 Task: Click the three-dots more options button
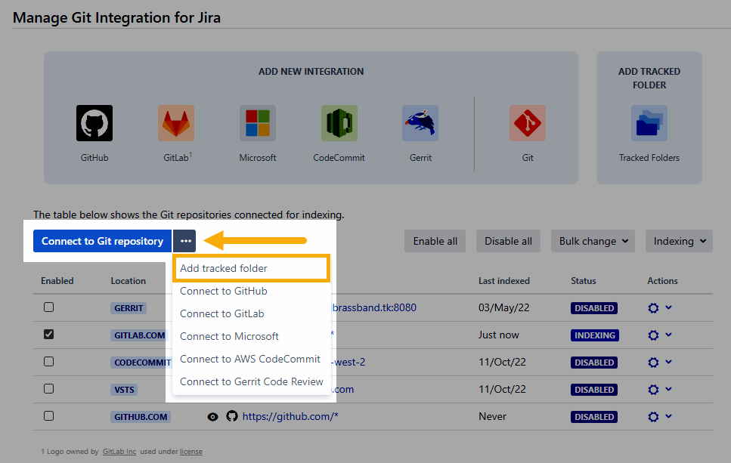point(185,241)
